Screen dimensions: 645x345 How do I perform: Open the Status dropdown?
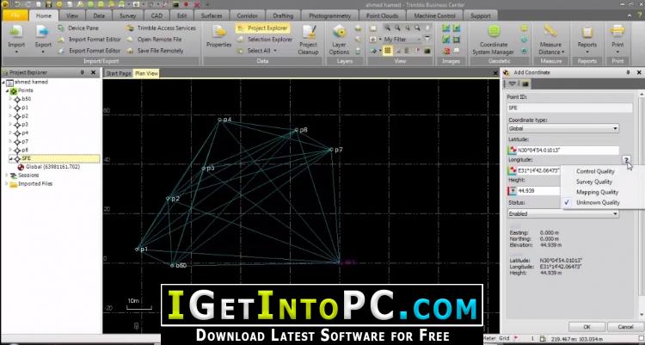[563, 213]
